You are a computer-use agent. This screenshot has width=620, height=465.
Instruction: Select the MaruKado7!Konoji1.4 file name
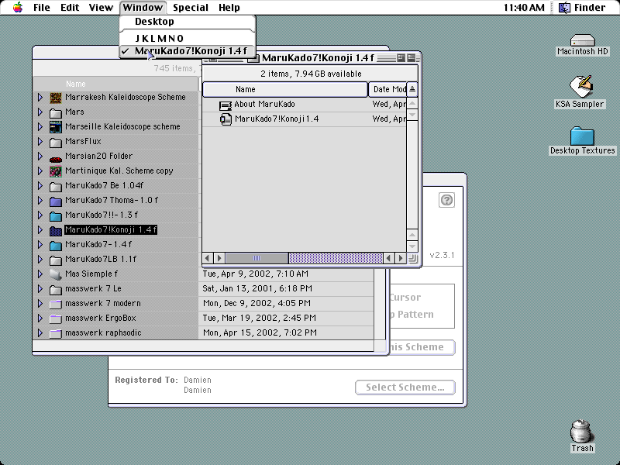[277, 119]
